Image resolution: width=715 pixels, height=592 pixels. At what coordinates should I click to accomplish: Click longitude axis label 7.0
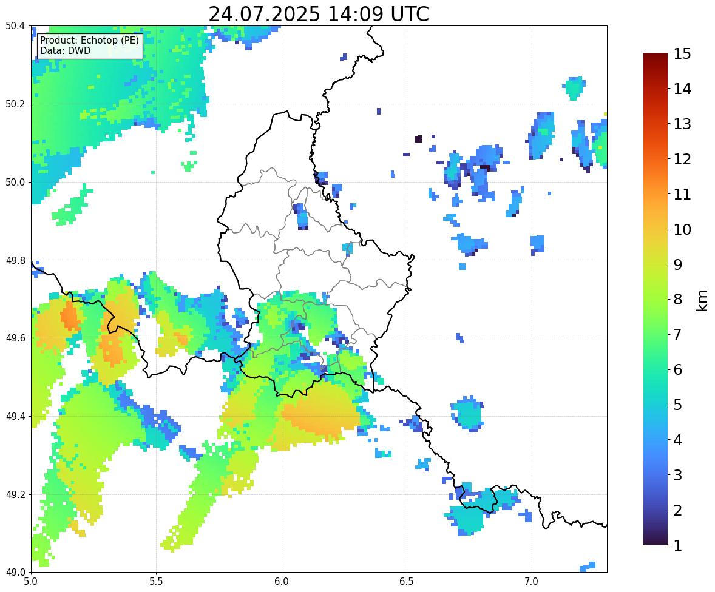click(x=532, y=582)
